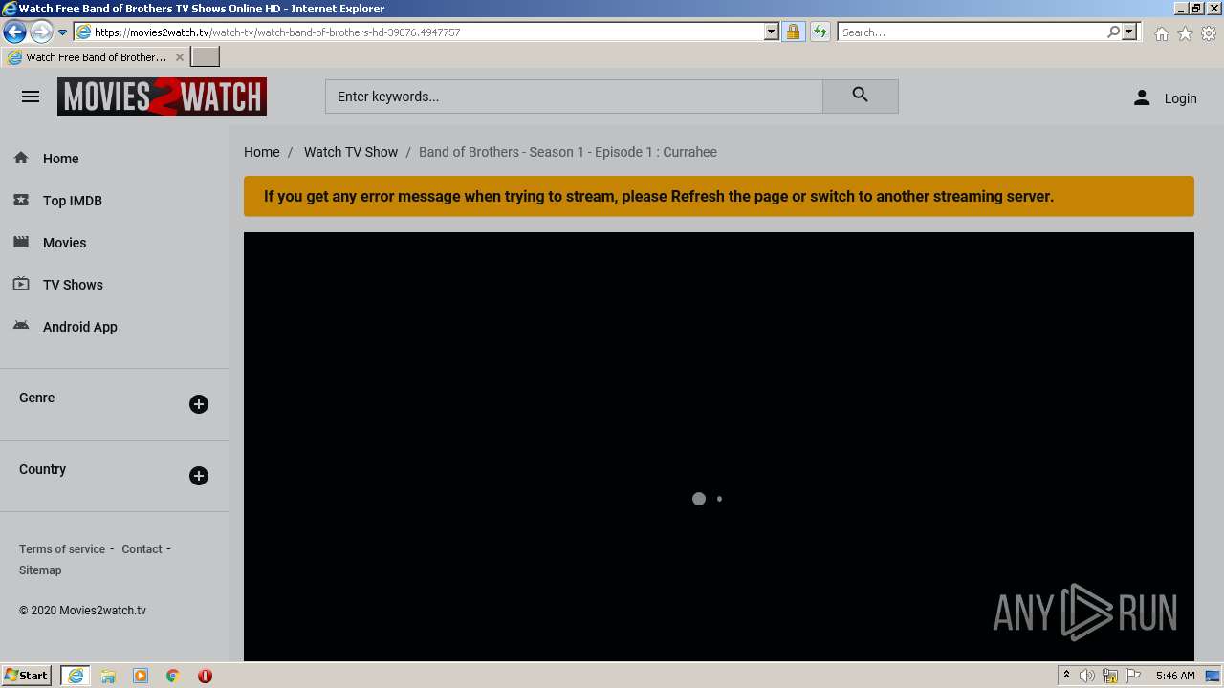Click the Internet Explorer taskbar icon
The image size is (1224, 688).
[x=76, y=676]
